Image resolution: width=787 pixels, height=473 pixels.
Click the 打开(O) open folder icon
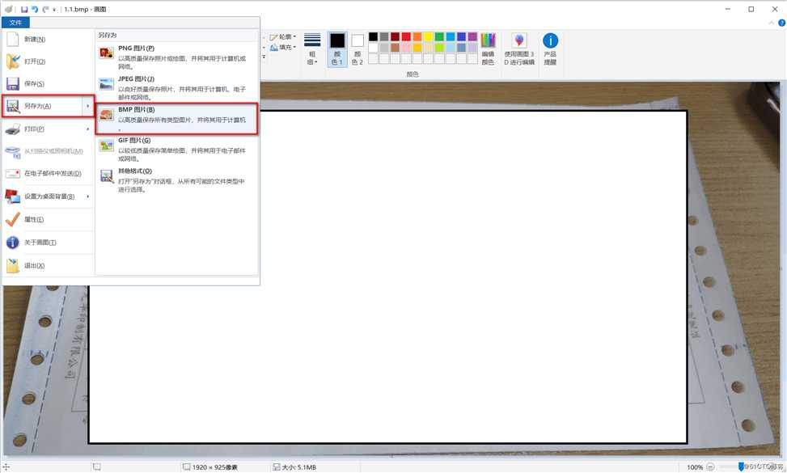tap(13, 61)
